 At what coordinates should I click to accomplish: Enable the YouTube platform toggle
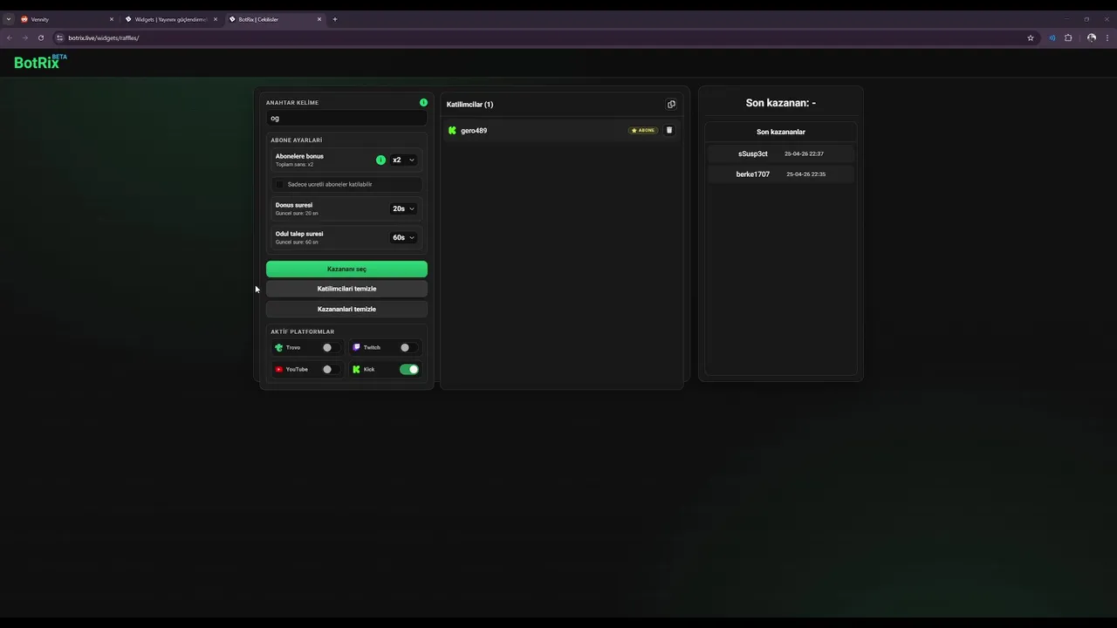(x=331, y=370)
